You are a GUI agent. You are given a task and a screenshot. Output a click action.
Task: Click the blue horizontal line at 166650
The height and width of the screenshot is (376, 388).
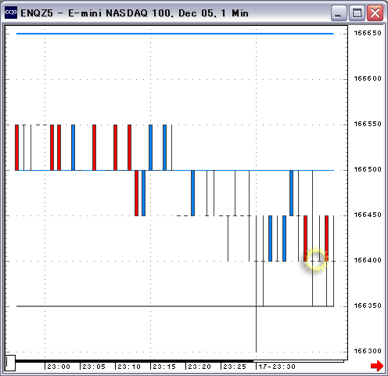[x=175, y=34]
